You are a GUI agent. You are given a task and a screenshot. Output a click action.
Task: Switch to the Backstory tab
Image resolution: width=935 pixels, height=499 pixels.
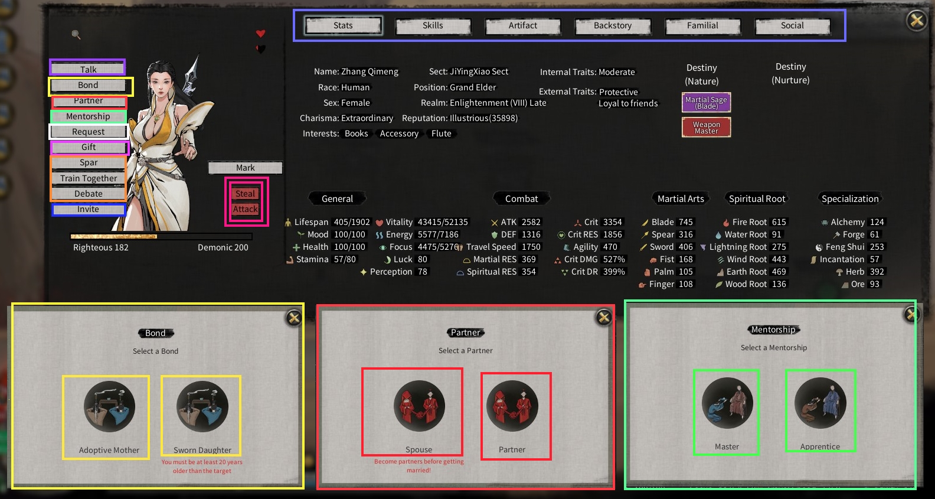[613, 26]
